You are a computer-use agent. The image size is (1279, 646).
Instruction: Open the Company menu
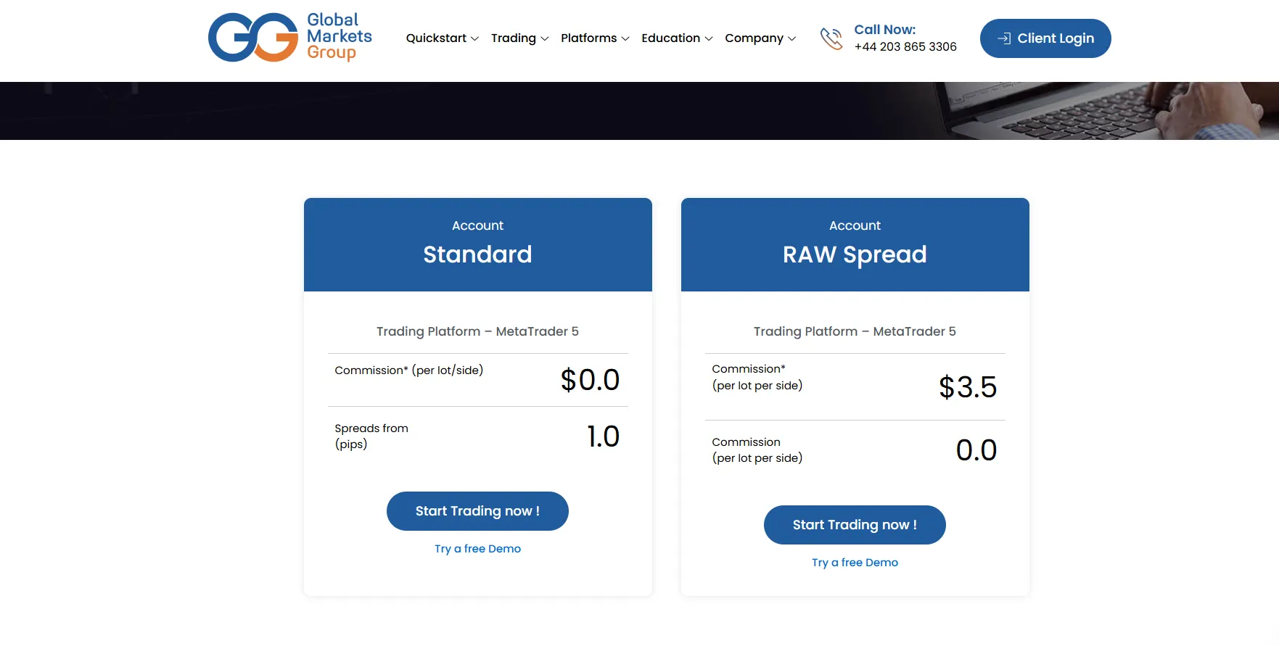pyautogui.click(x=760, y=38)
